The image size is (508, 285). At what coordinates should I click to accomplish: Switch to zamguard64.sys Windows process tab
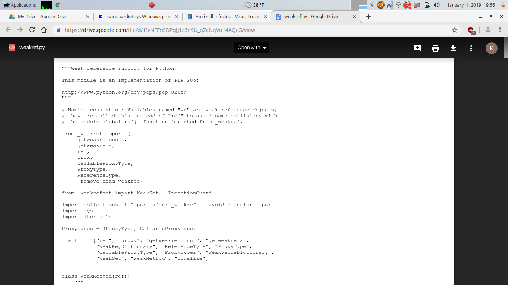139,16
